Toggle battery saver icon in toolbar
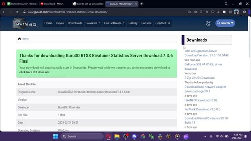This screenshot has width=251, height=141. 224,12
